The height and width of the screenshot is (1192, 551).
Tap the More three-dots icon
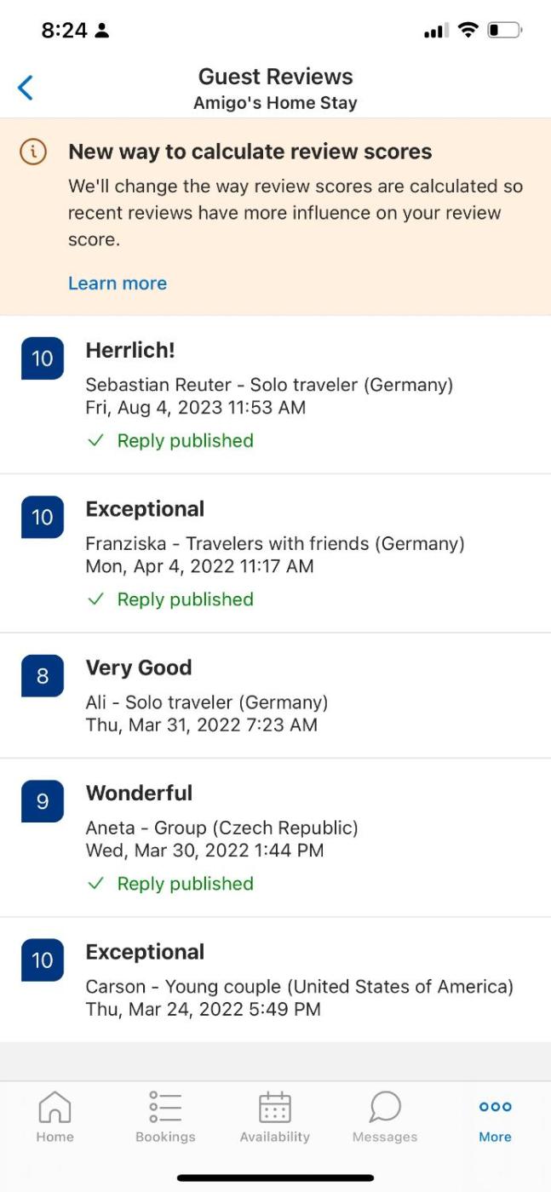(x=495, y=1107)
